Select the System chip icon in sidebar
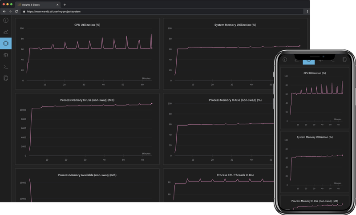The image size is (356, 215). tap(6, 44)
